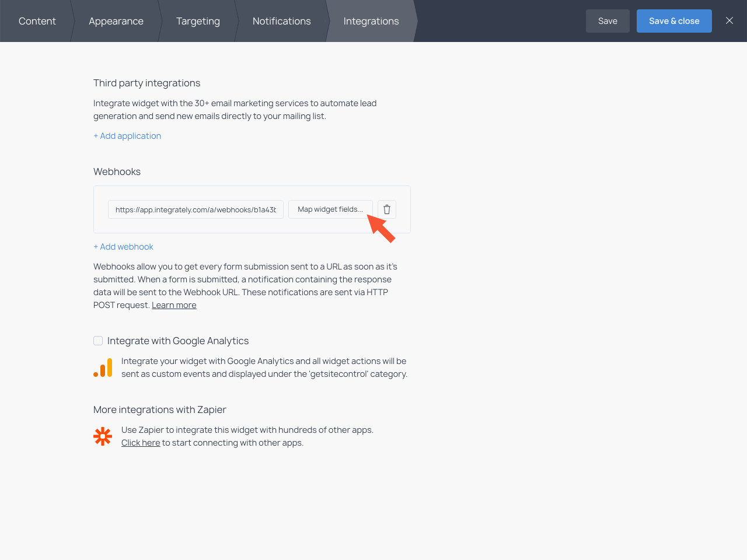Image resolution: width=747 pixels, height=560 pixels.
Task: Enable Integrate with Google Analytics checkbox
Action: (x=98, y=341)
